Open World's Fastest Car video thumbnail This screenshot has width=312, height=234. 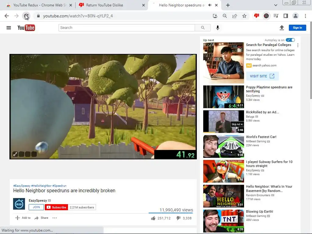(x=223, y=147)
